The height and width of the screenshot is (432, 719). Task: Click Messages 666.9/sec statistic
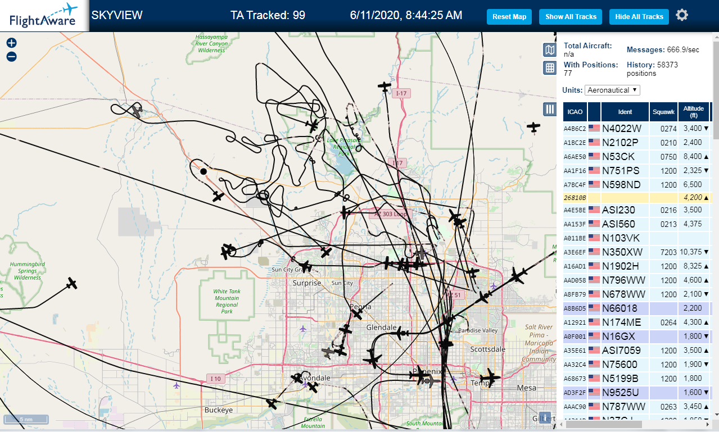click(663, 50)
